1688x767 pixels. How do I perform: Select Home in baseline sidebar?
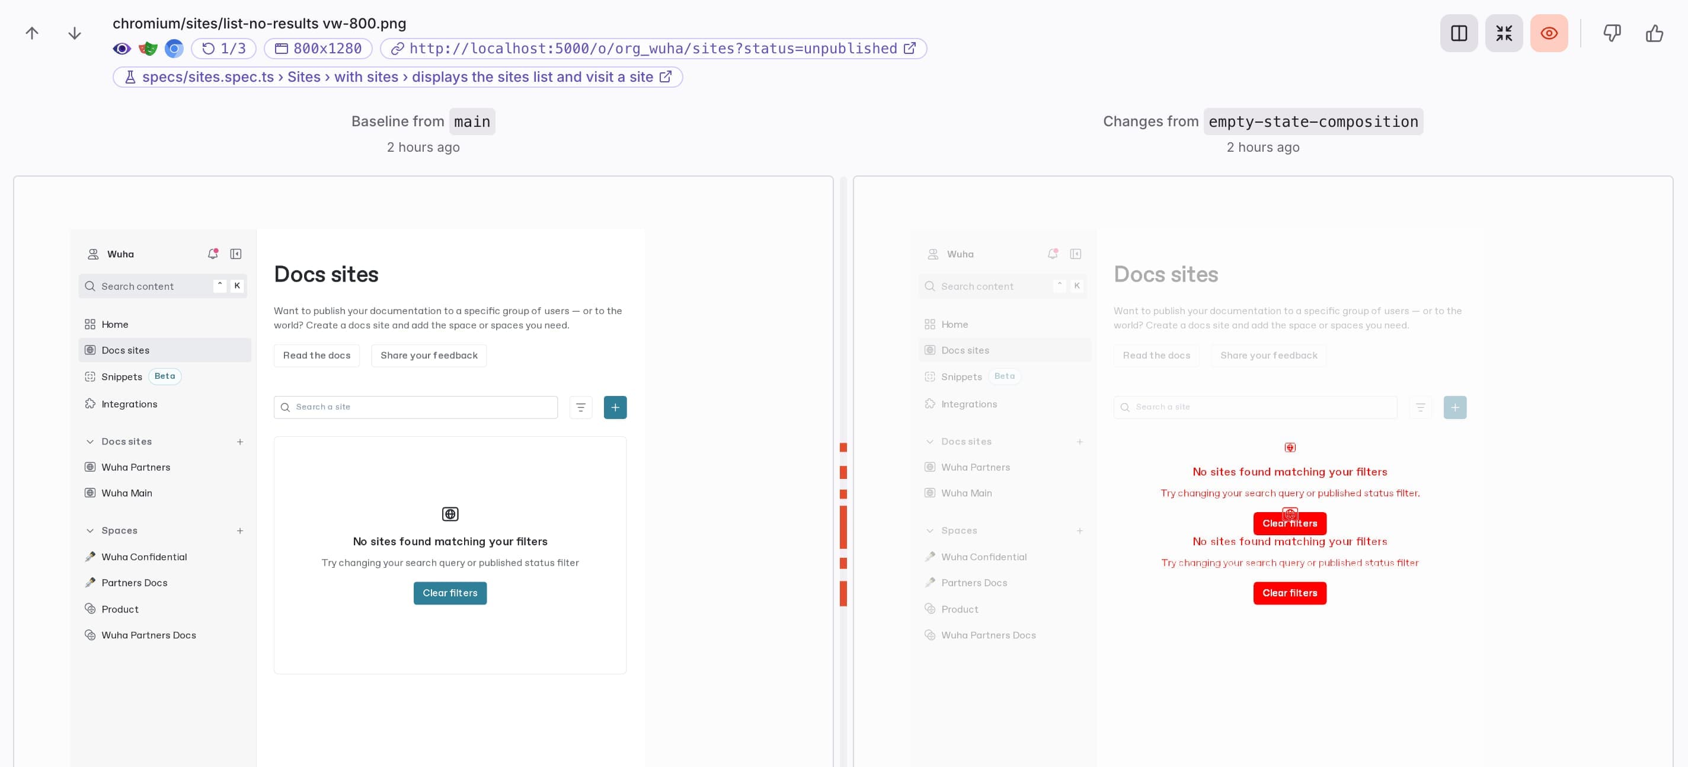165,324
